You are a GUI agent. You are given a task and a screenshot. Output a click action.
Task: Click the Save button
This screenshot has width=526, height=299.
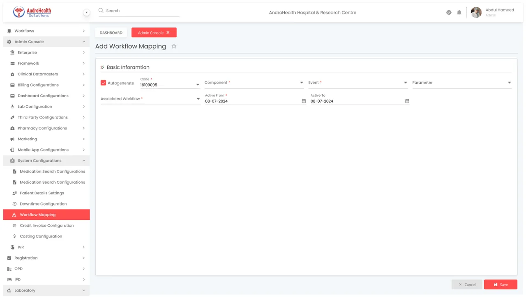pyautogui.click(x=501, y=285)
